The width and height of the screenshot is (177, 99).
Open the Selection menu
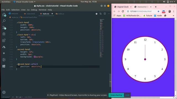click(x=15, y=10)
